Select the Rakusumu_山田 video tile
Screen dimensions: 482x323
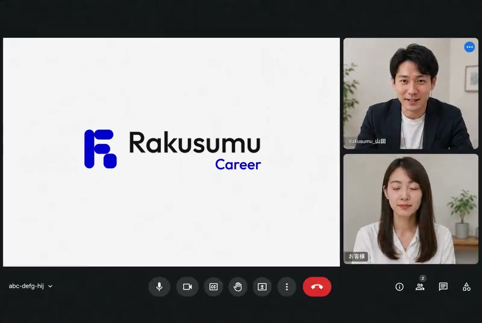click(411, 93)
